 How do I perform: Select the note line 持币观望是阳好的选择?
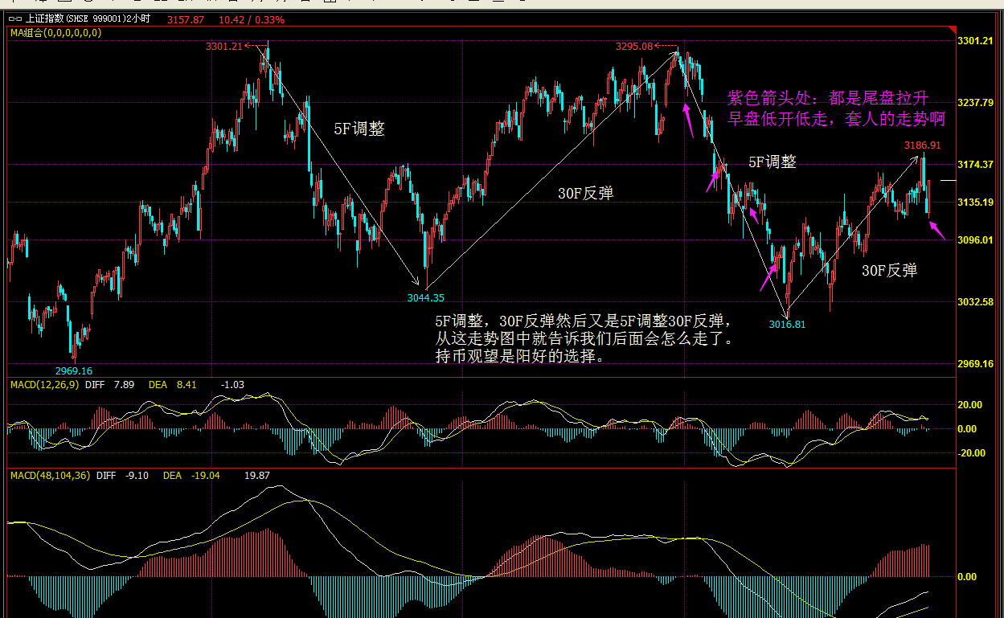520,356
